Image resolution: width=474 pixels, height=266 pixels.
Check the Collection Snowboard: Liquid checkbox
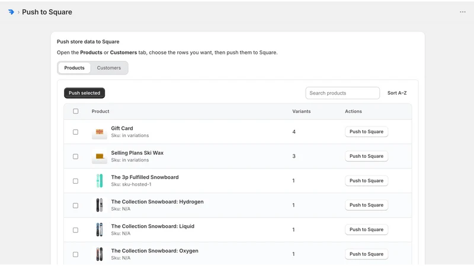tap(76, 230)
